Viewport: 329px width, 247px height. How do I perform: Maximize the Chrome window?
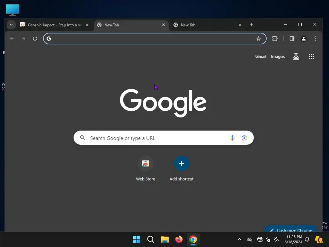[x=300, y=24]
